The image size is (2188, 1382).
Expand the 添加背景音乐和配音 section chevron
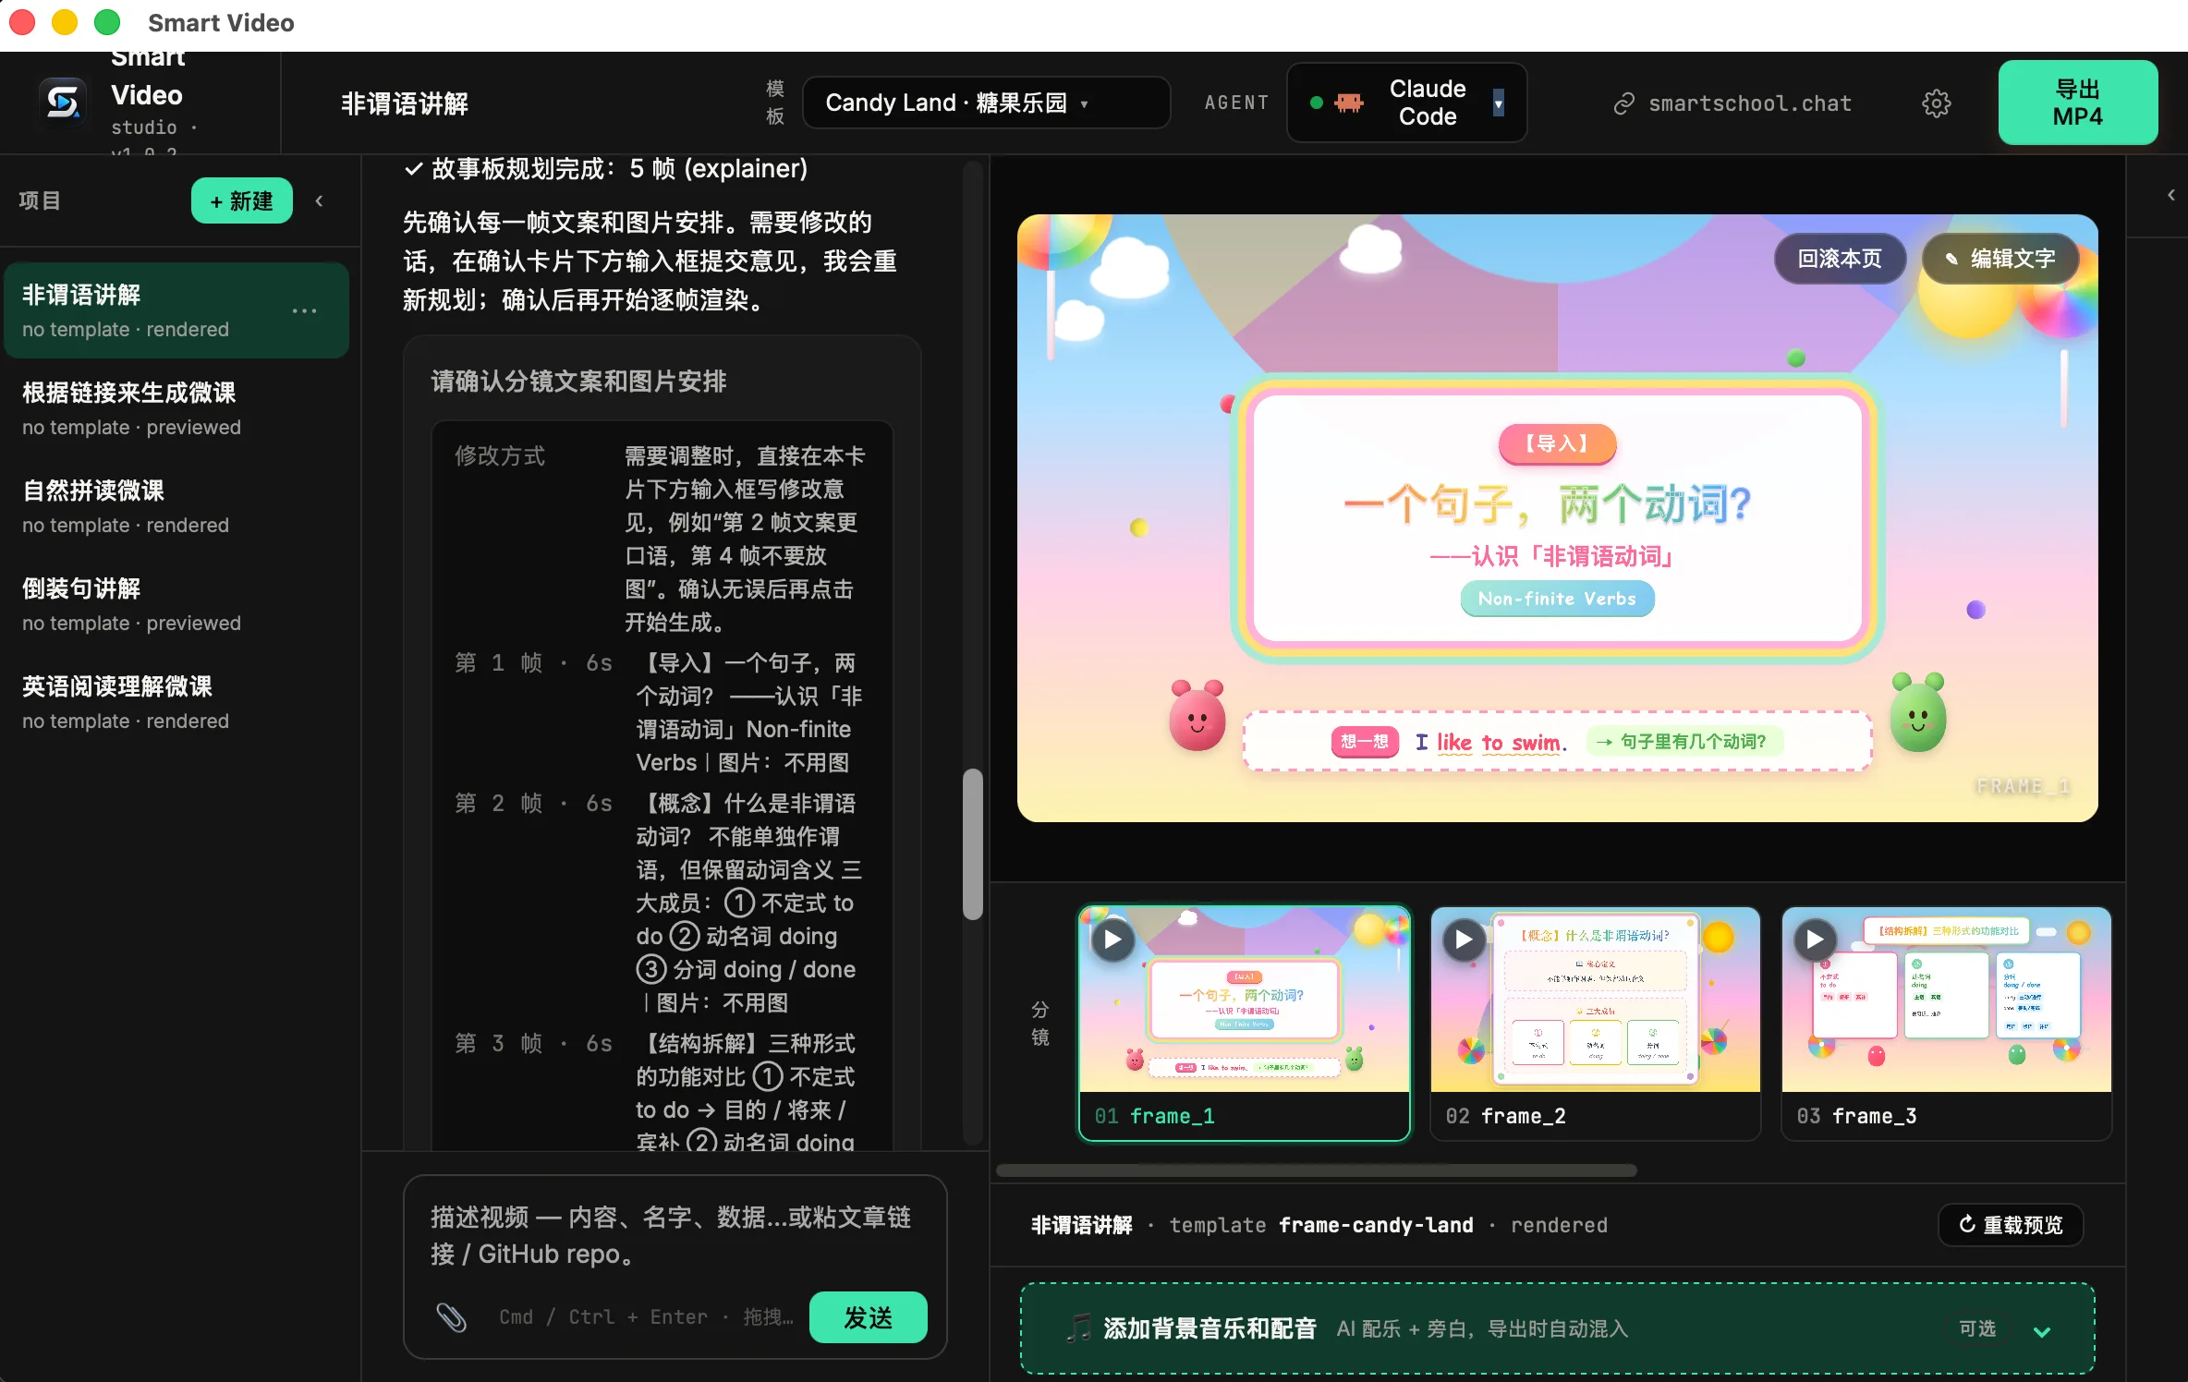point(2041,1330)
